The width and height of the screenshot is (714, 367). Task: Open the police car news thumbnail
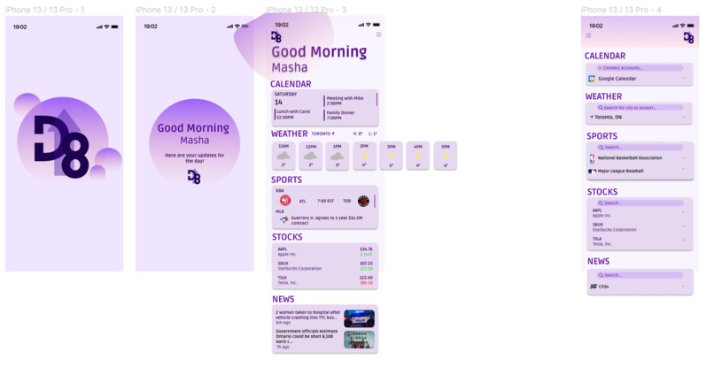tap(360, 318)
